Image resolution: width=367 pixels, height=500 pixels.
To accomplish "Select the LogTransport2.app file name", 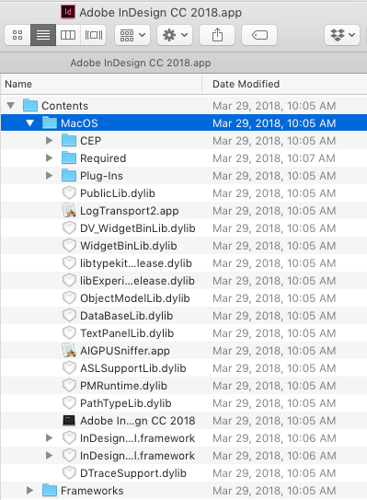I will click(130, 211).
